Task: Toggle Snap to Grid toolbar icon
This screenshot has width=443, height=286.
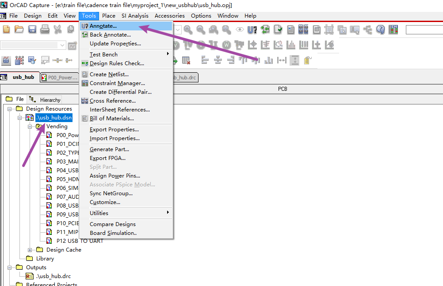Action: click(x=329, y=29)
